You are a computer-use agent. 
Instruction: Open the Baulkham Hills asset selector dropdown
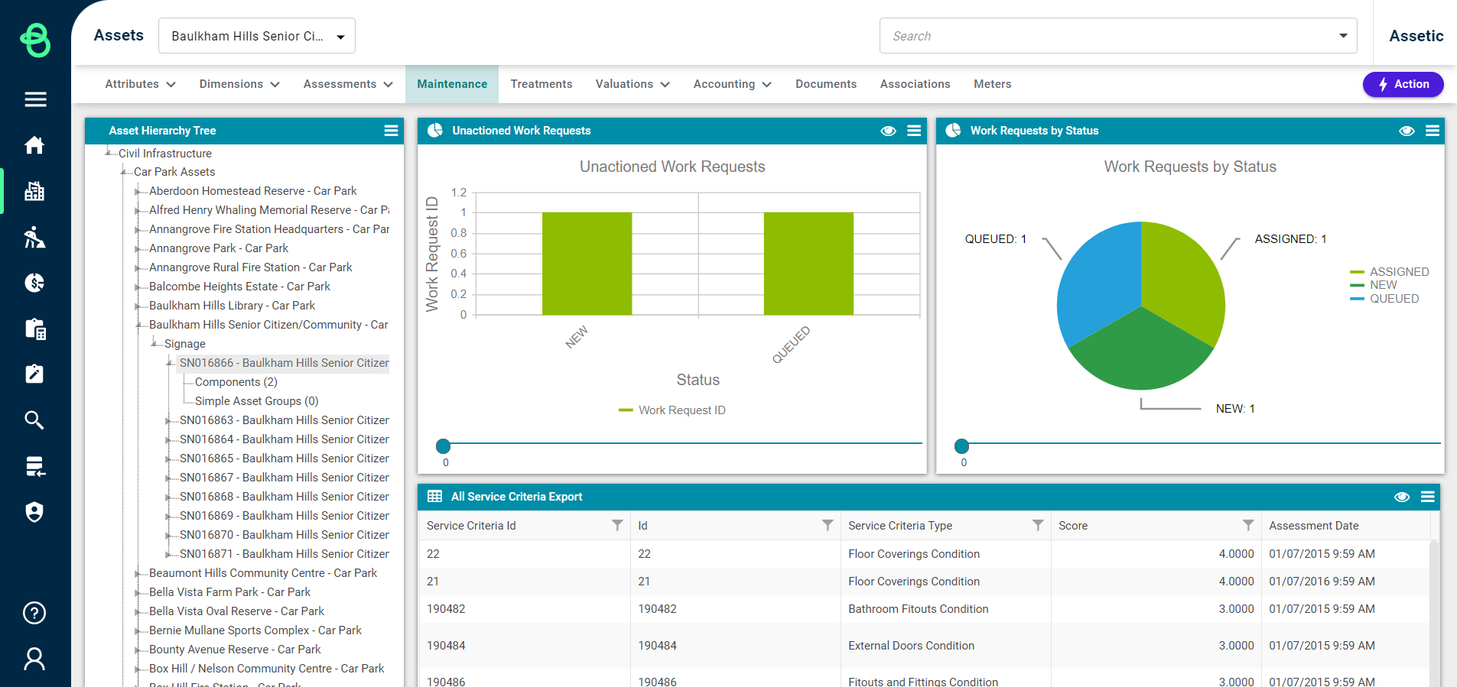(256, 36)
